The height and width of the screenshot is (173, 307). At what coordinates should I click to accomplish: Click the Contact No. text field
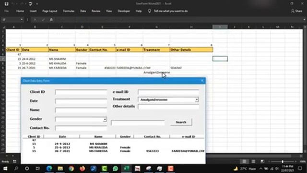pos(81,128)
